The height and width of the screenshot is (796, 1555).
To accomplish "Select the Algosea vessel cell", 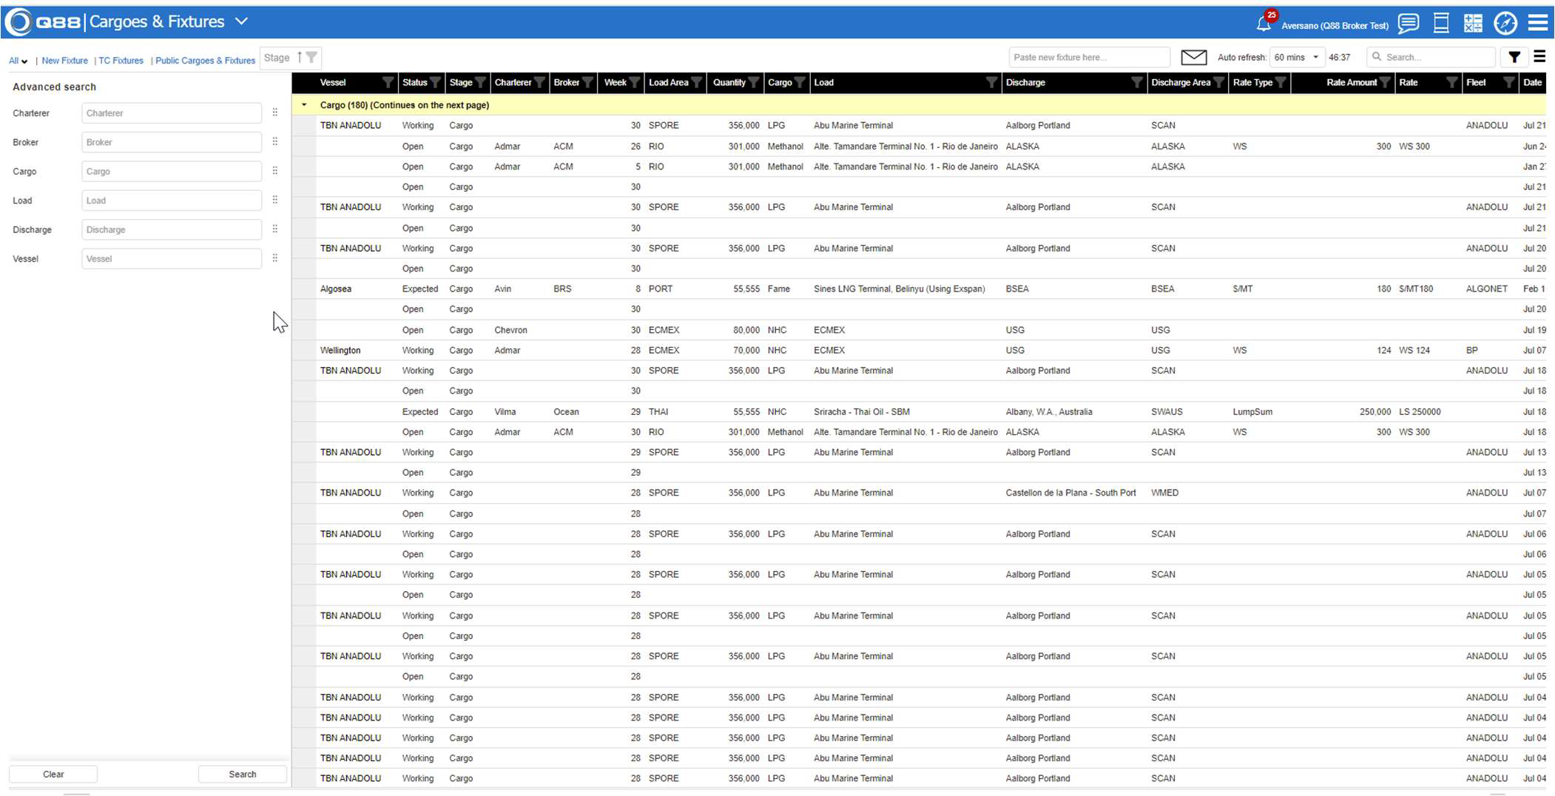I will click(336, 289).
